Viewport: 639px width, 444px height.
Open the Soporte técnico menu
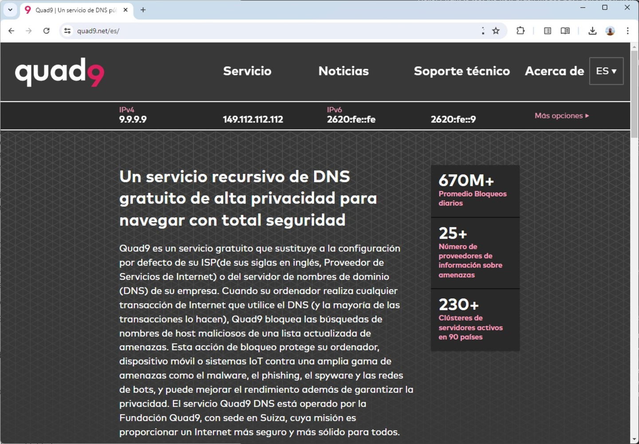462,71
